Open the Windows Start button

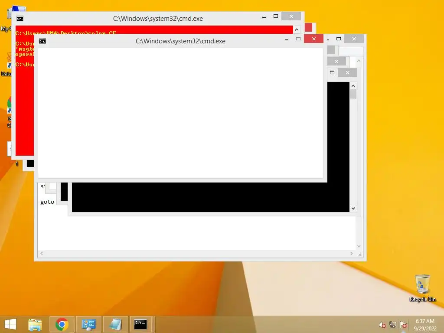pyautogui.click(x=10, y=324)
